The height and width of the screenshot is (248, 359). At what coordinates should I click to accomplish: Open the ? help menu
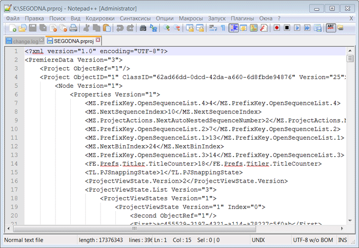279,18
